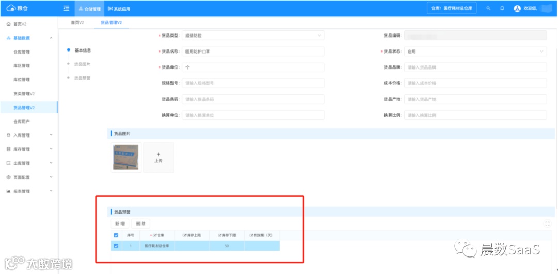
Task: Click the 货品名称 input field
Action: pyautogui.click(x=253, y=52)
